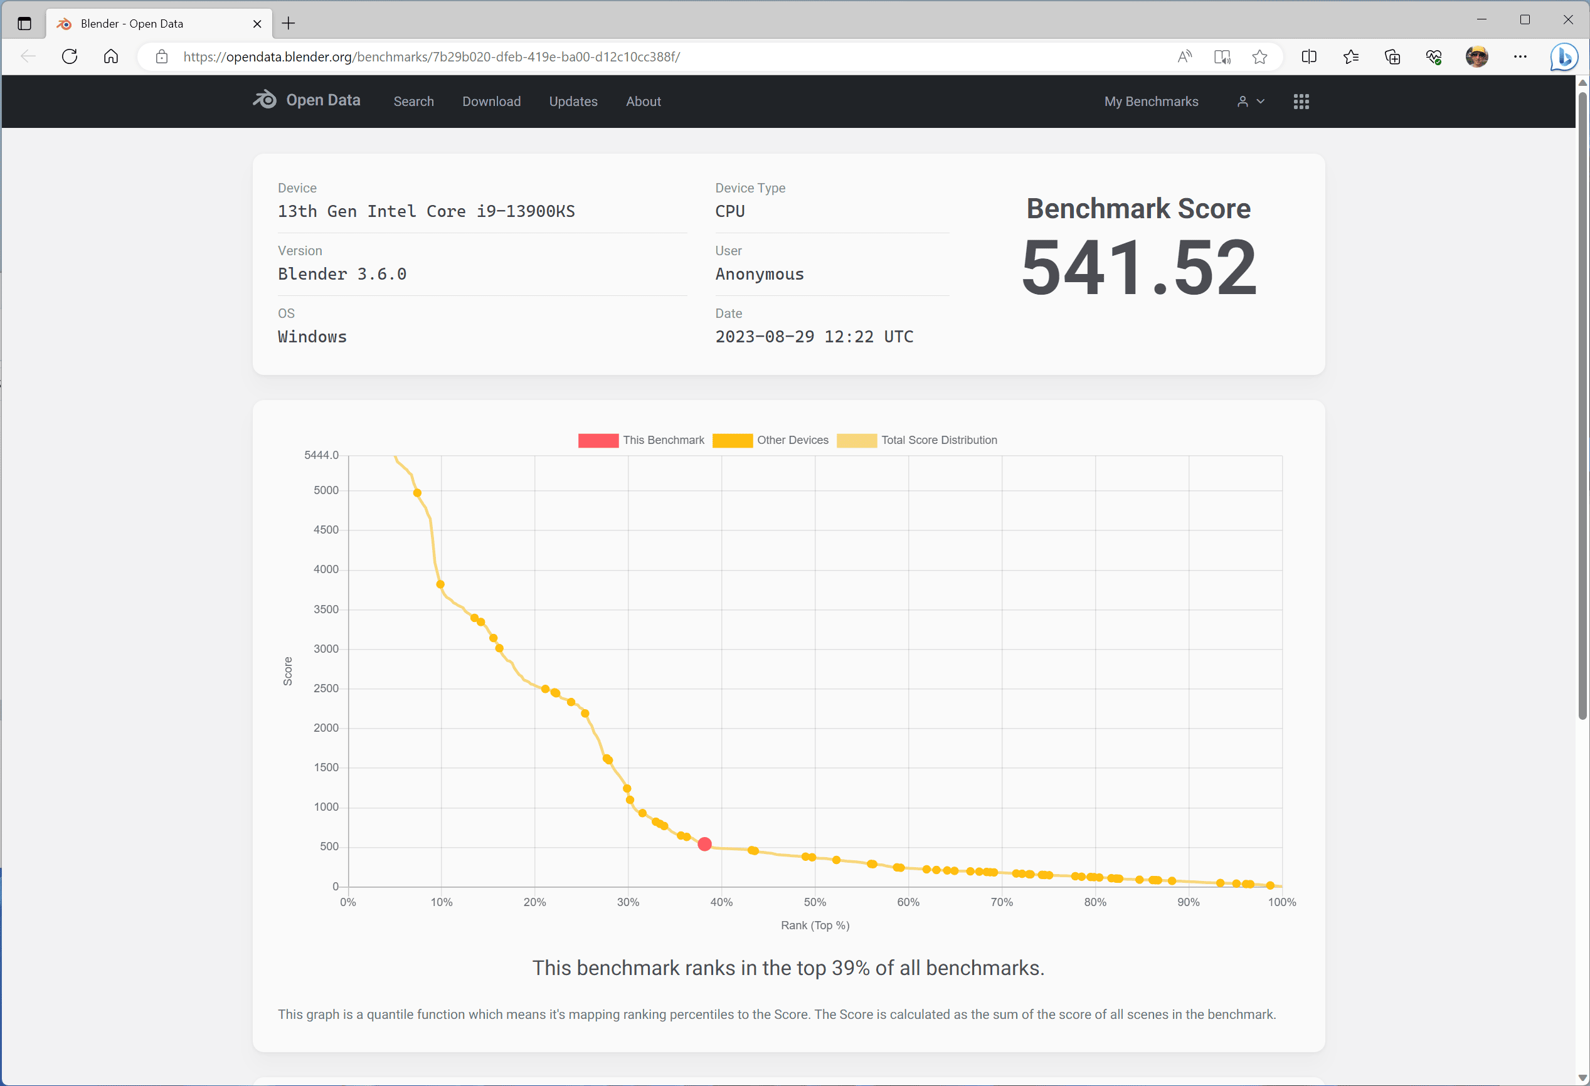Click the top 39% ranking statement
The width and height of the screenshot is (1590, 1086).
tap(788, 967)
